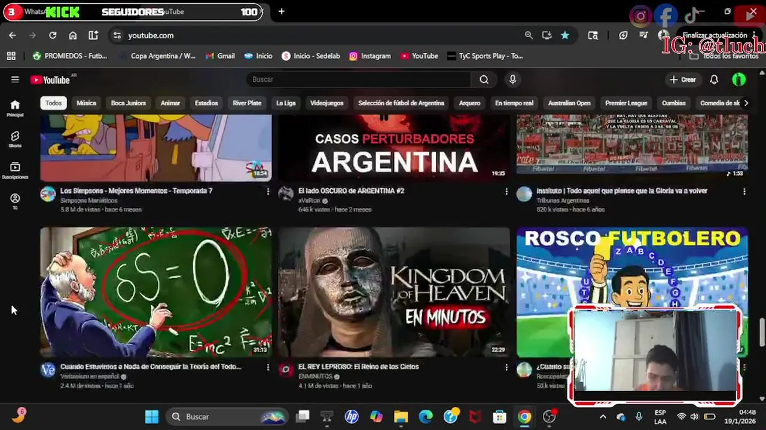
Task: Open Los Simpsons Temporada 7 video title
Action: pyautogui.click(x=136, y=191)
